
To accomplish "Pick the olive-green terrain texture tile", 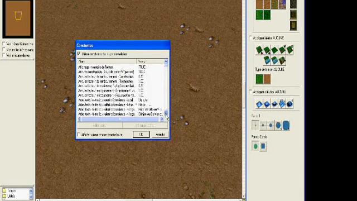I will 274,4.
